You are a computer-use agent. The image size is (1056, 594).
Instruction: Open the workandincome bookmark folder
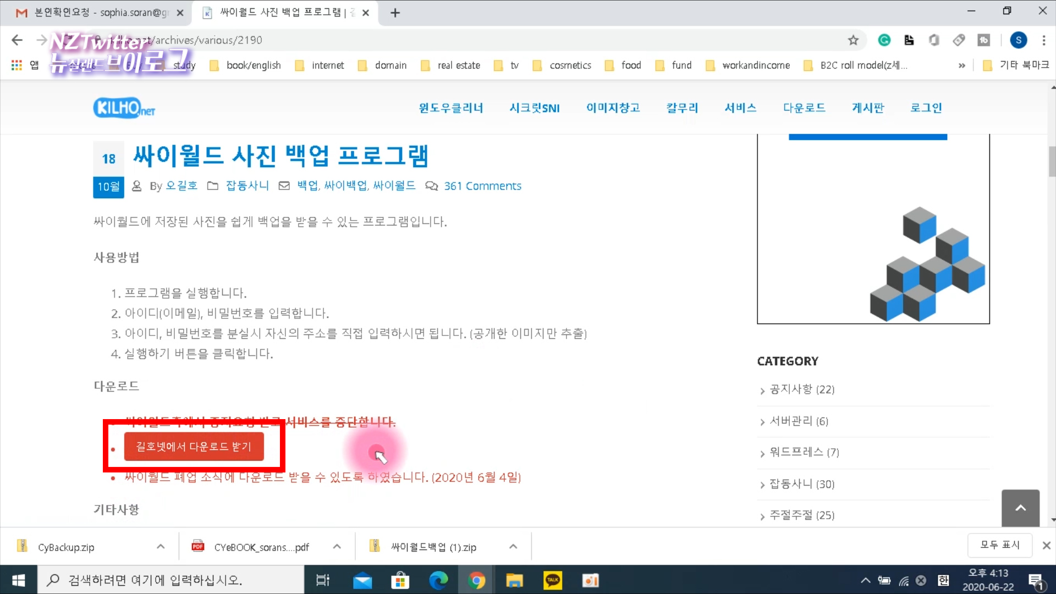pos(747,65)
